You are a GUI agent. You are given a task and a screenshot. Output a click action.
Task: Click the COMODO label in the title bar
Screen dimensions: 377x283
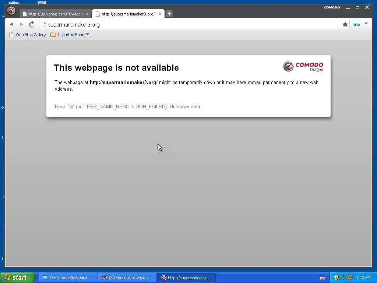tap(332, 7)
